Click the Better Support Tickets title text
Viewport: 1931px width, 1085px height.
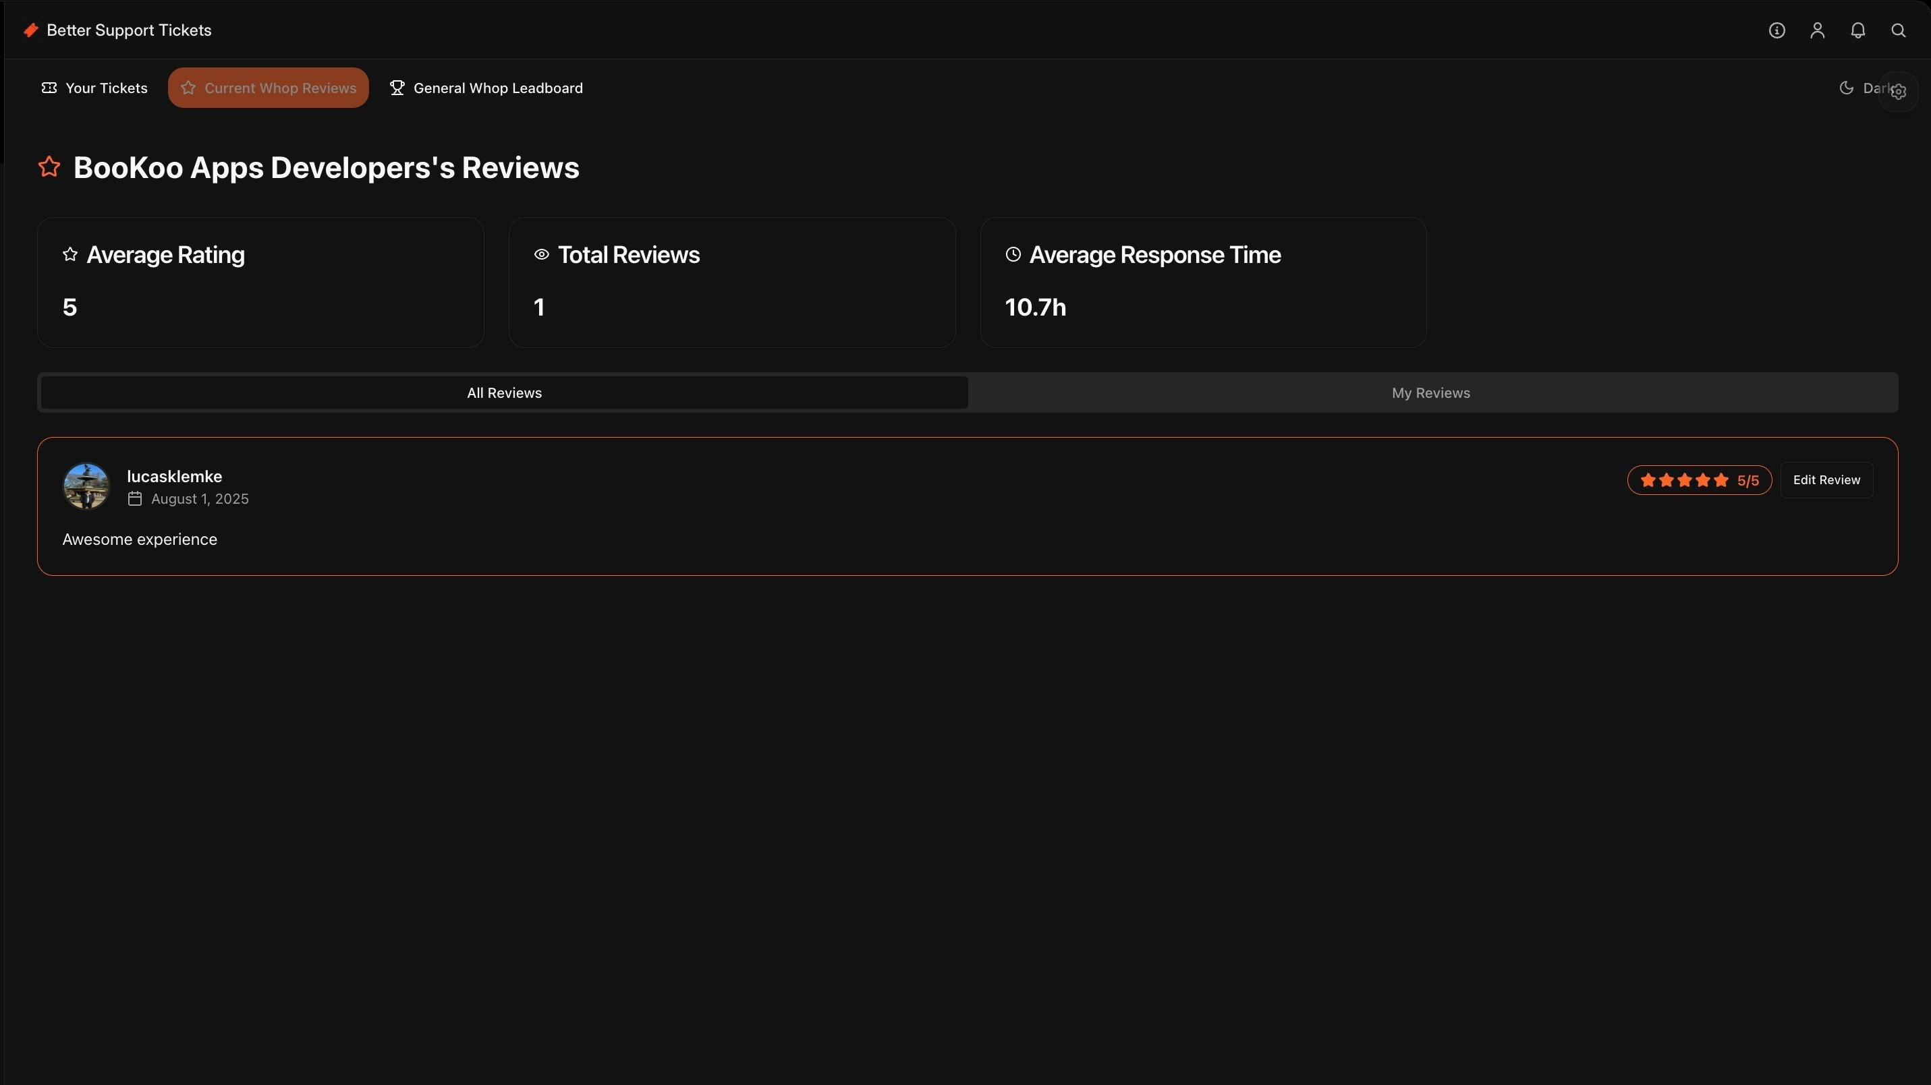(x=129, y=30)
